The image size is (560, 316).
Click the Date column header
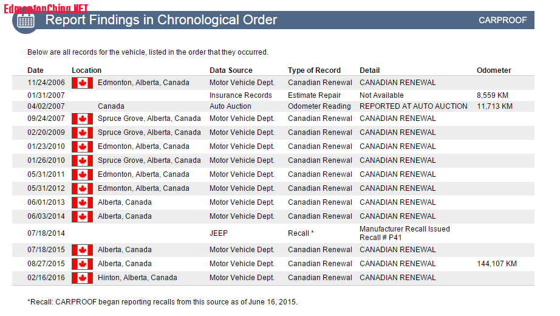[36, 70]
